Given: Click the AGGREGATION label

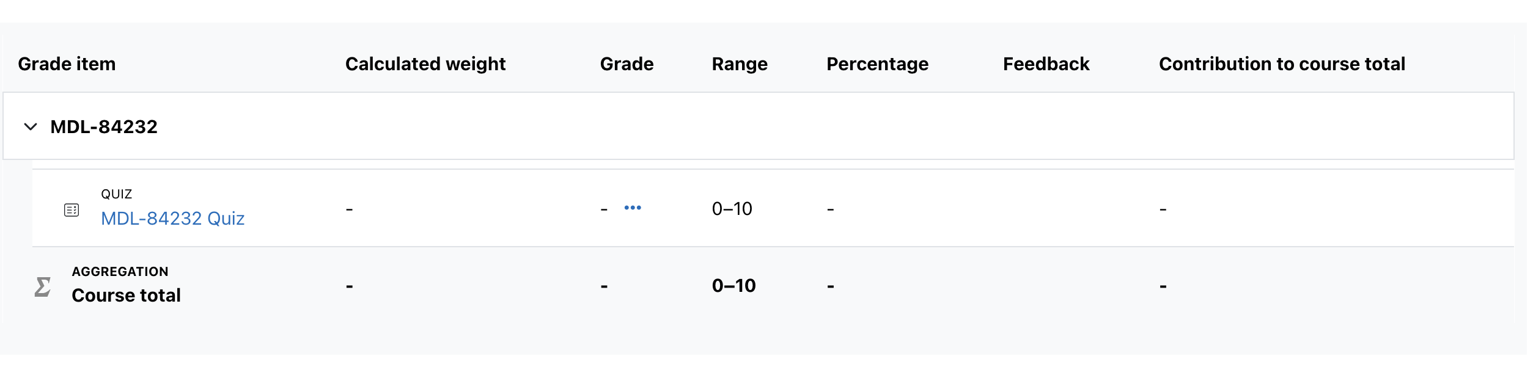Looking at the screenshot, I should tap(120, 272).
